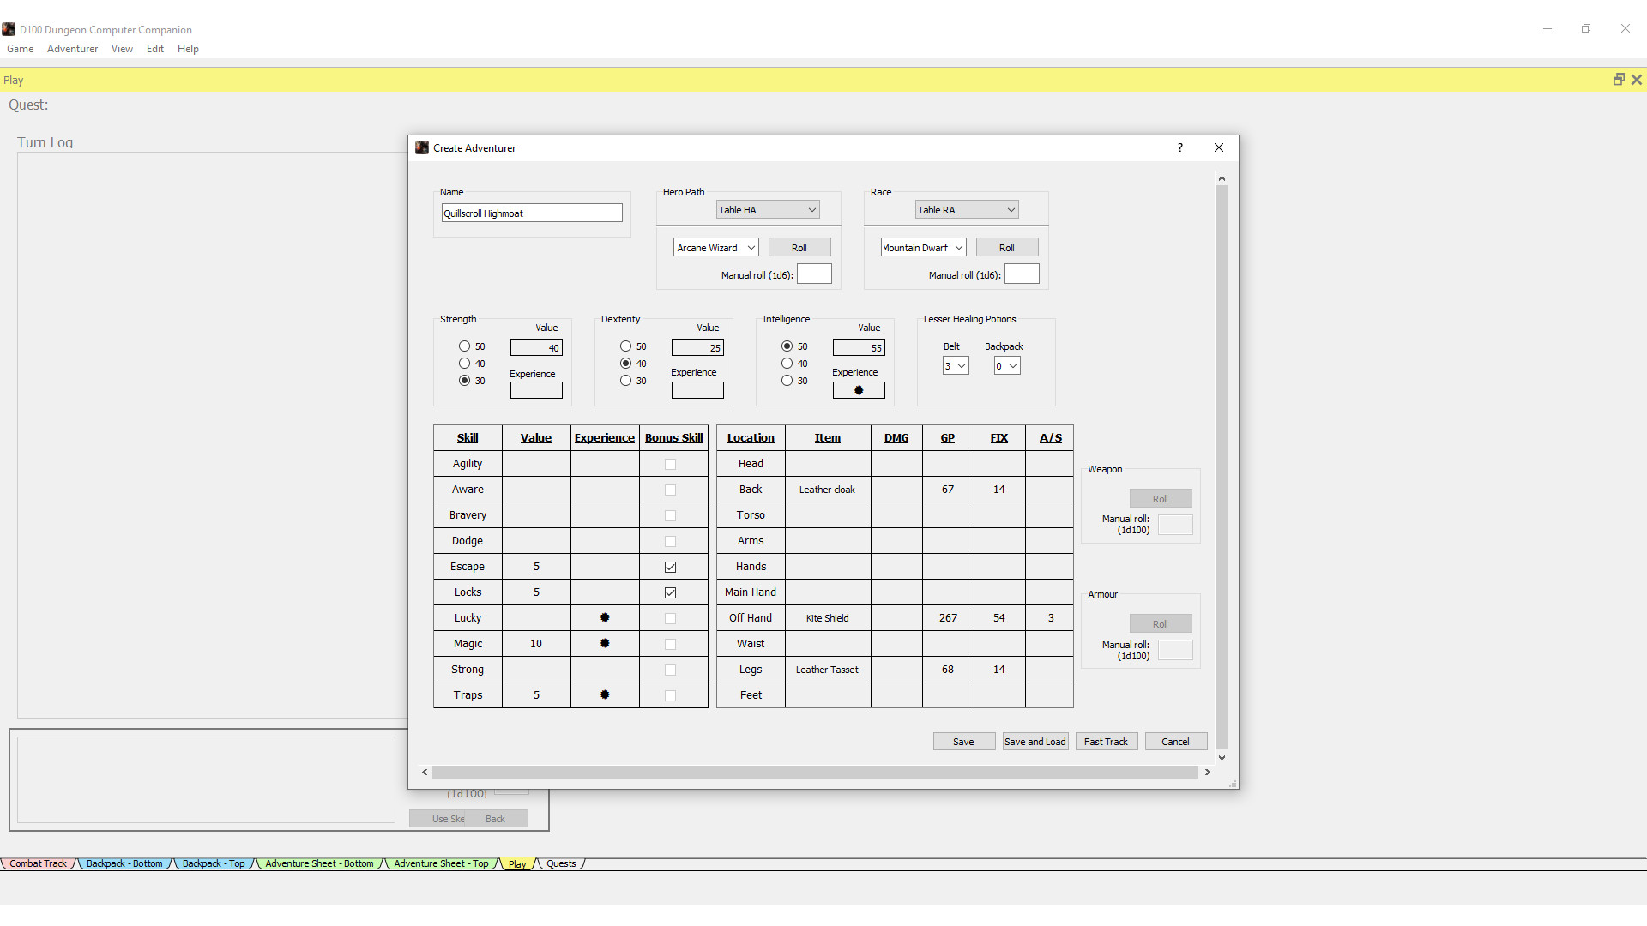Click the Lucky experience pip marker
Viewport: 1647px width, 926px height.
click(605, 617)
